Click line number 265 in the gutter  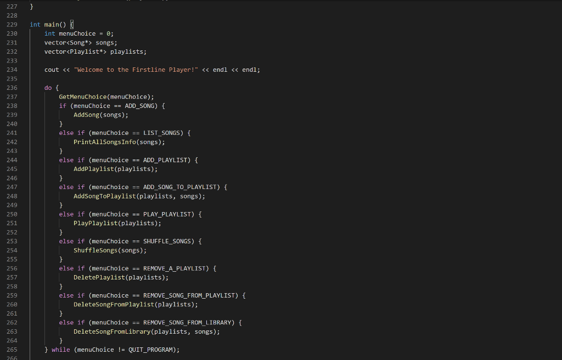12,349
